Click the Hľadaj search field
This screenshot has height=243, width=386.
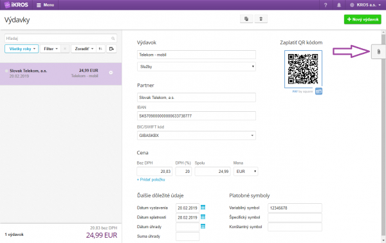60,39
